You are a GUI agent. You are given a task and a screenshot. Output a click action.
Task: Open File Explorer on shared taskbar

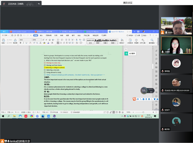pos(14,116)
